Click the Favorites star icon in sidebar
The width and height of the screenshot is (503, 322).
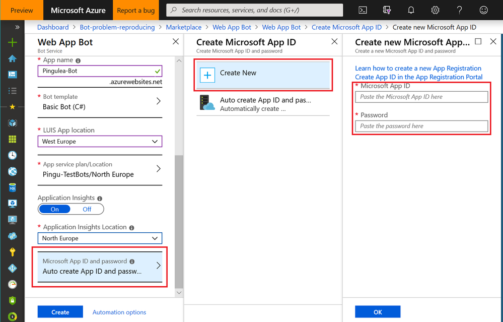(x=12, y=107)
